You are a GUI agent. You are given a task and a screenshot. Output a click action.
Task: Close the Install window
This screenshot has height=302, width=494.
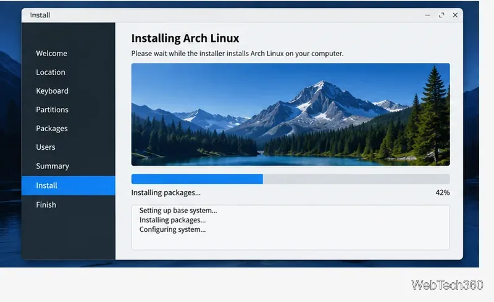pyautogui.click(x=455, y=15)
